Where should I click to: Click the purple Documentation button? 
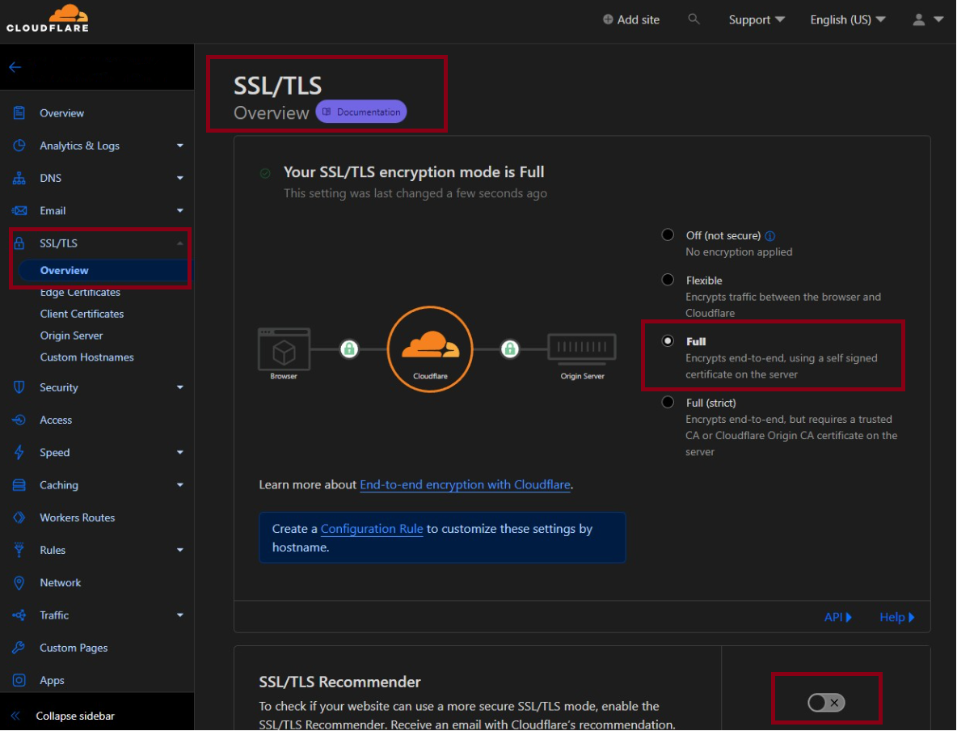(x=361, y=112)
